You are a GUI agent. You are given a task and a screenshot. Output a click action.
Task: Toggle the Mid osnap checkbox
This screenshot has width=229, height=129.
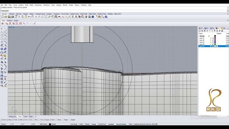click(19, 120)
